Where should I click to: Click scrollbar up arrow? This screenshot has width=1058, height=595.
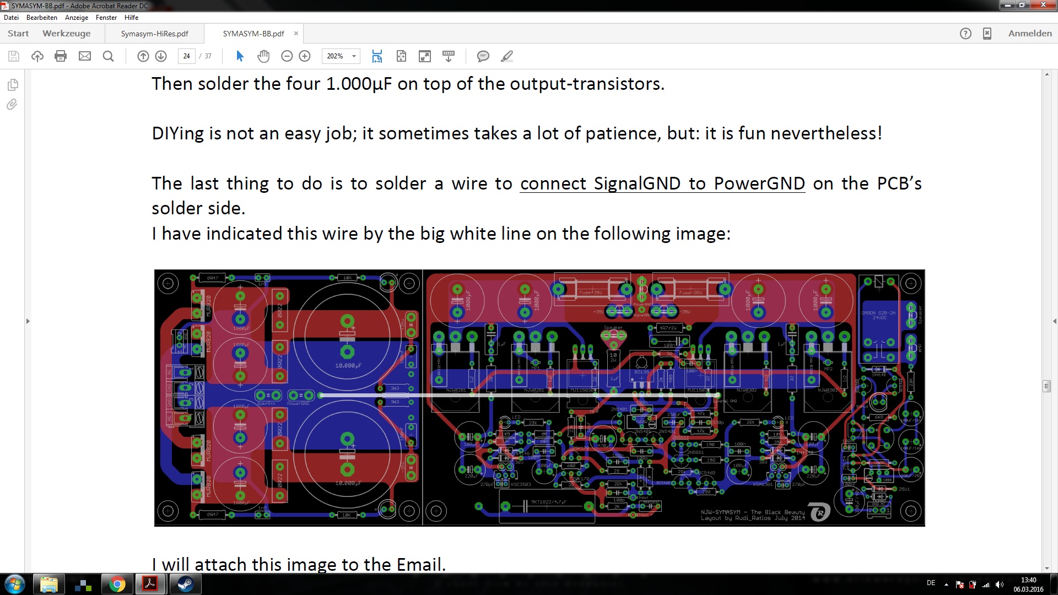(1047, 74)
